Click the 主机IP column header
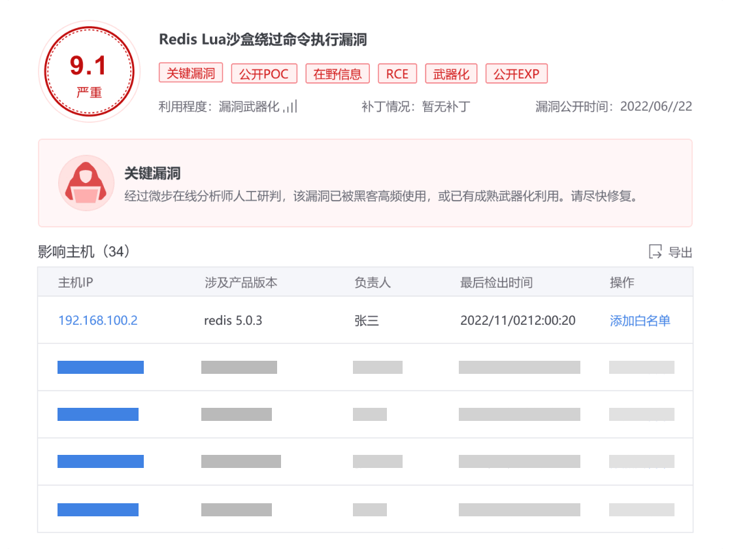The height and width of the screenshot is (549, 732). 76,282
